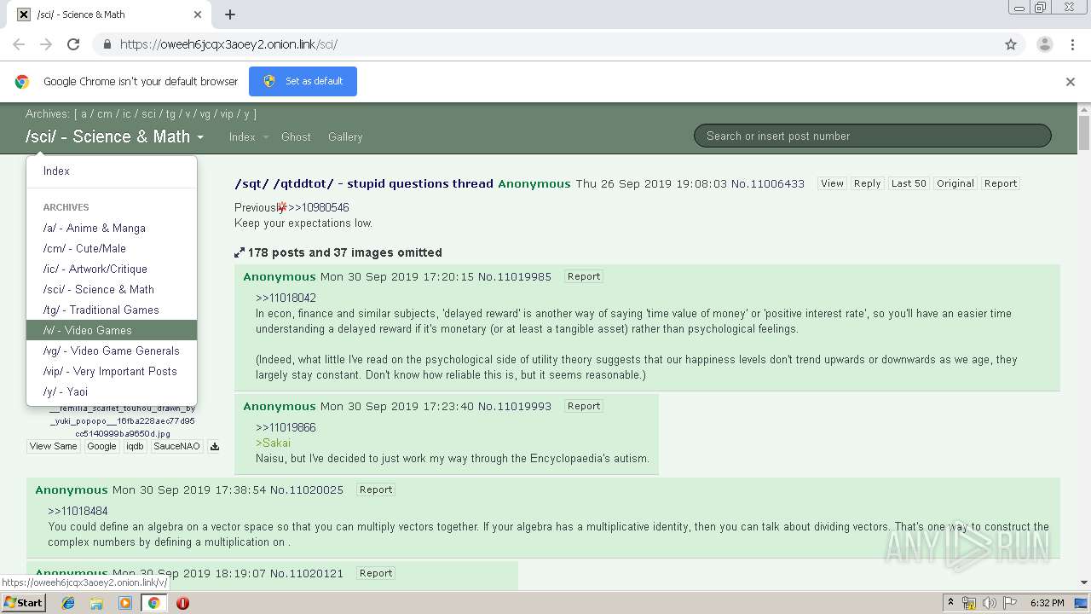The height and width of the screenshot is (614, 1091).
Task: Select Index in the dropdown menu
Action: 112,171
